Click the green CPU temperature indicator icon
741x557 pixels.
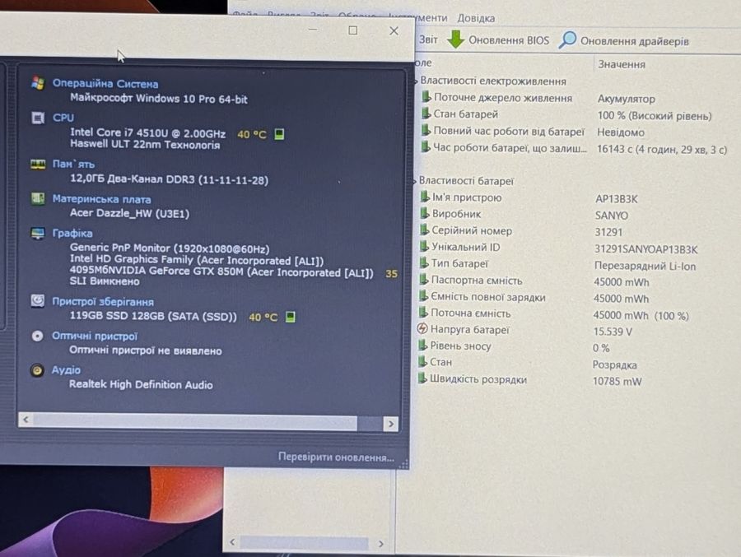279,134
